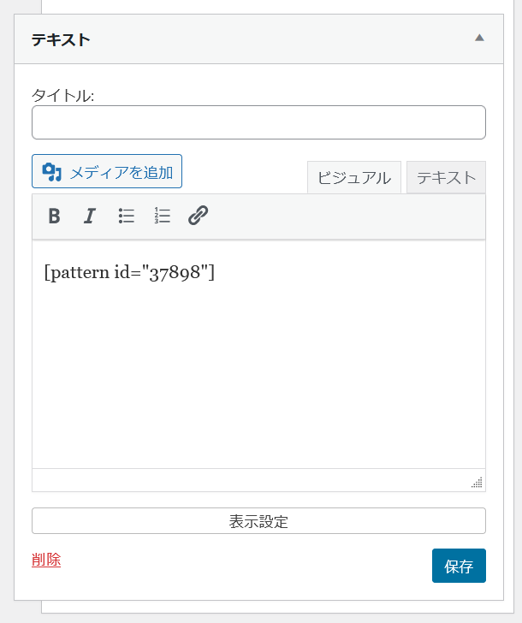This screenshot has width=522, height=623.
Task: Place cursor in the pattern id shortcode text
Action: (129, 273)
